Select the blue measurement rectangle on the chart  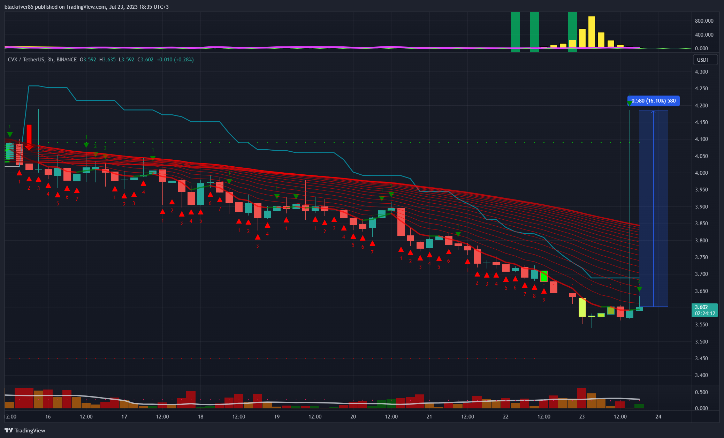654,209
